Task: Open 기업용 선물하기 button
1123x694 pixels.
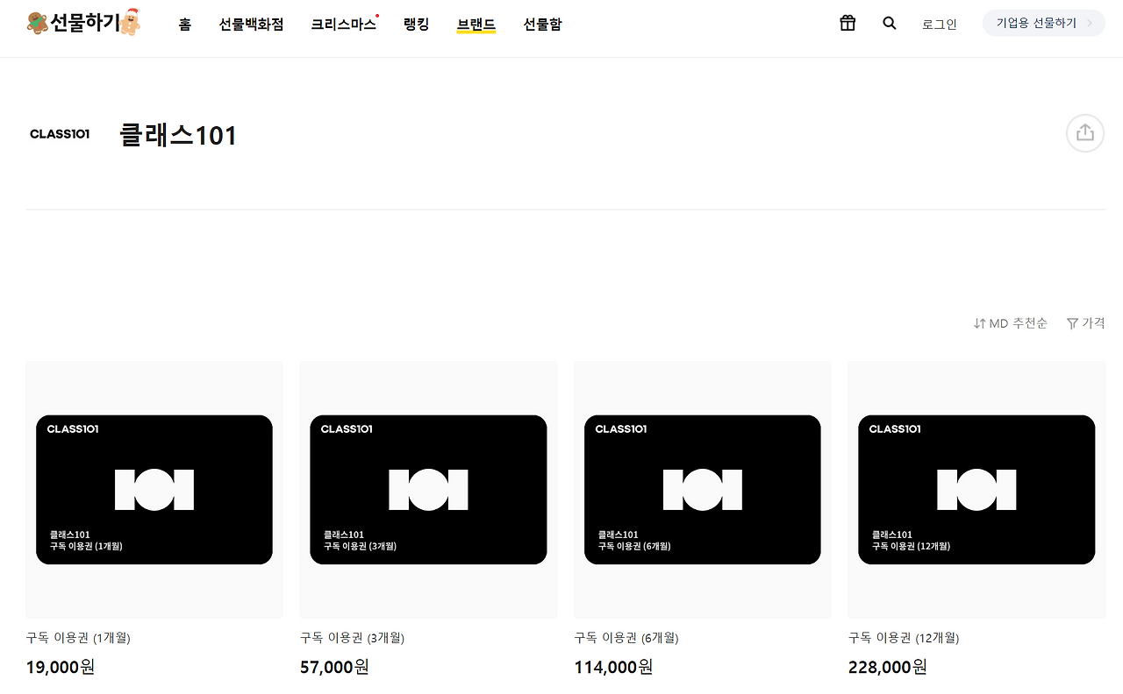Action: [x=1044, y=23]
